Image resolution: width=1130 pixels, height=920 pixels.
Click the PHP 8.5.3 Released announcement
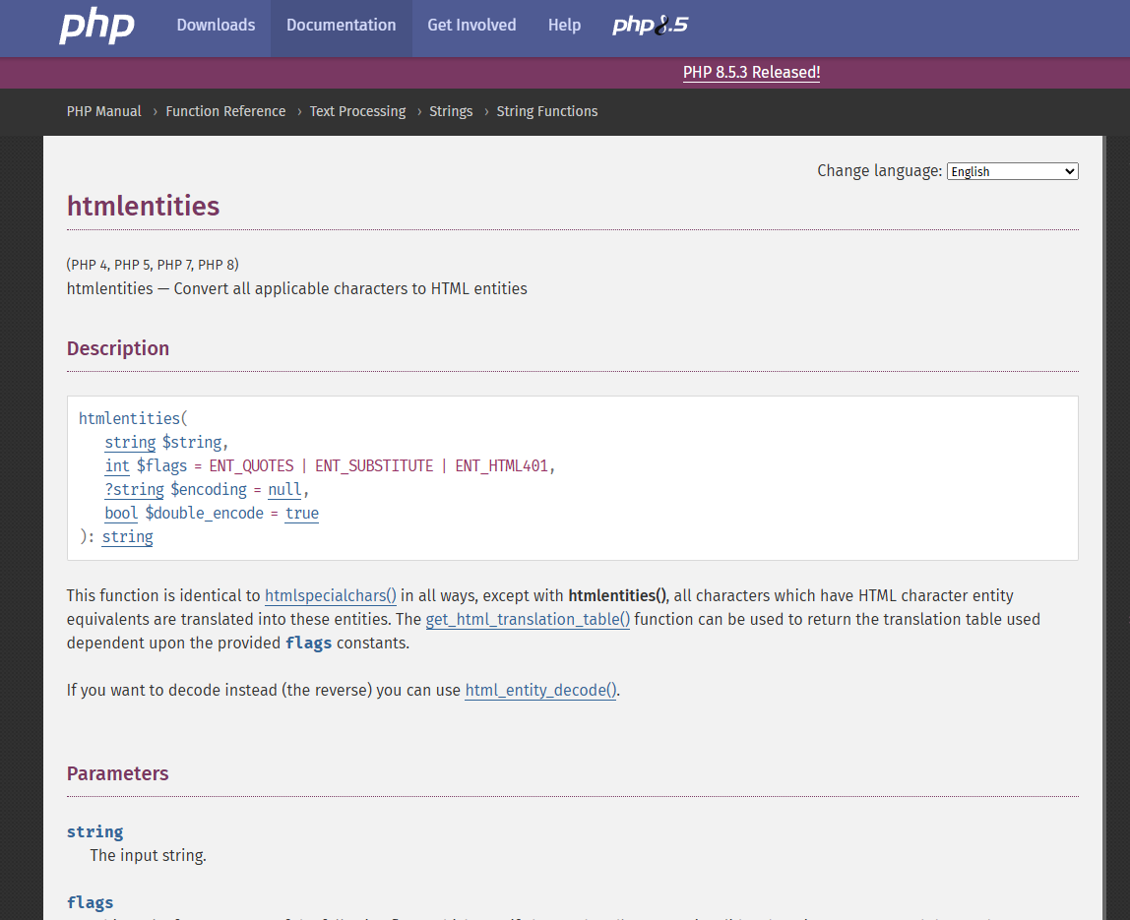(x=751, y=72)
